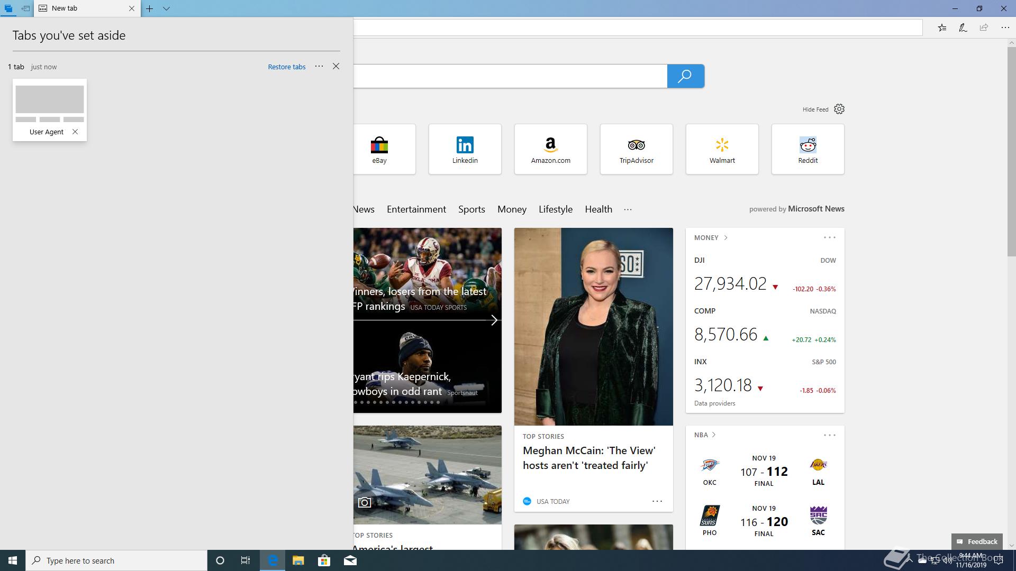1016x571 pixels.
Task: Open the Windows Start menu
Action: coord(13,560)
